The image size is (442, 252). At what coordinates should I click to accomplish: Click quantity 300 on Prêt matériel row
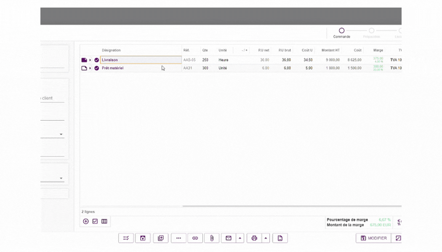click(x=205, y=68)
